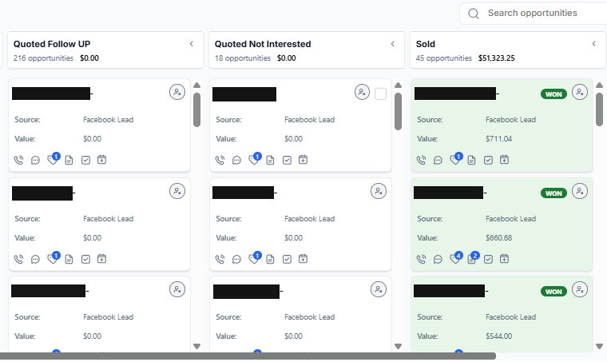Image resolution: width=607 pixels, height=362 pixels.
Task: Open messages icon on second Quoted Not Interested card
Action: (x=236, y=259)
